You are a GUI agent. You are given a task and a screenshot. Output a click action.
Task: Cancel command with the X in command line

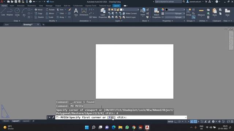point(50,117)
